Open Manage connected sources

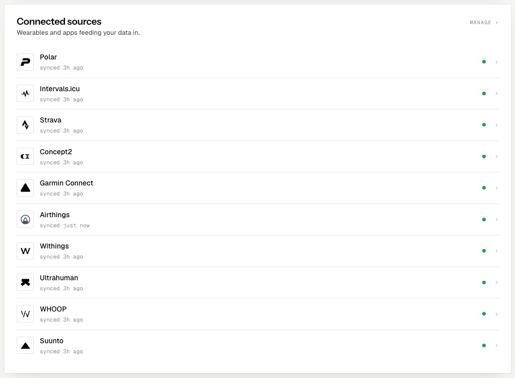tap(484, 23)
